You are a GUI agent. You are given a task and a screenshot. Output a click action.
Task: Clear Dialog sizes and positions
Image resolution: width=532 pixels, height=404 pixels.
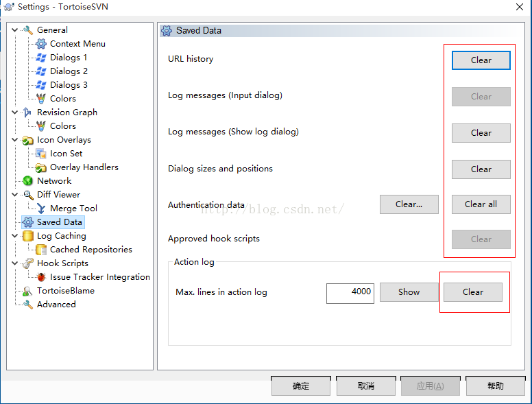point(481,169)
